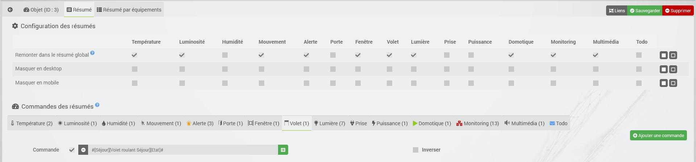Open the Lumière (7) commands tab
The width and height of the screenshot is (696, 162).
[330, 123]
